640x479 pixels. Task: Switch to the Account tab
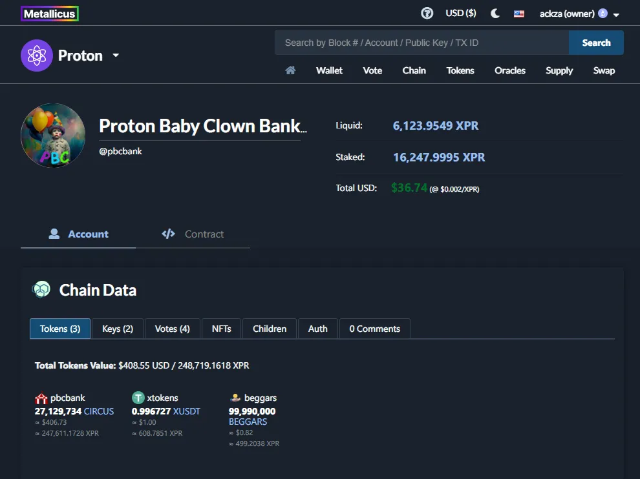(x=78, y=234)
